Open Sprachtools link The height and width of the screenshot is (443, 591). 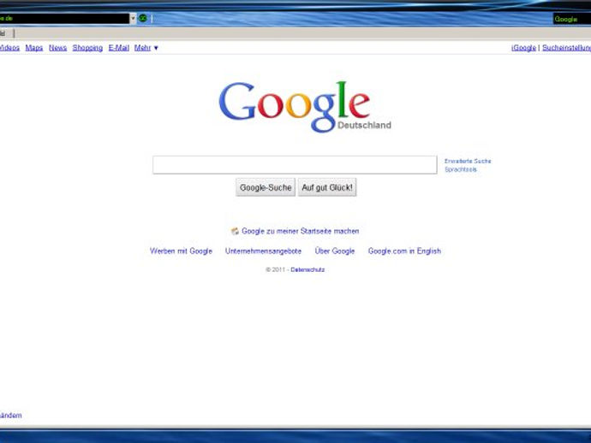coord(461,169)
